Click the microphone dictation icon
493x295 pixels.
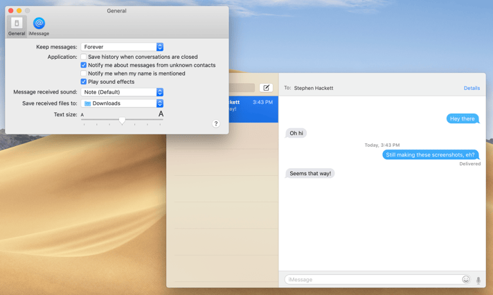(x=478, y=280)
